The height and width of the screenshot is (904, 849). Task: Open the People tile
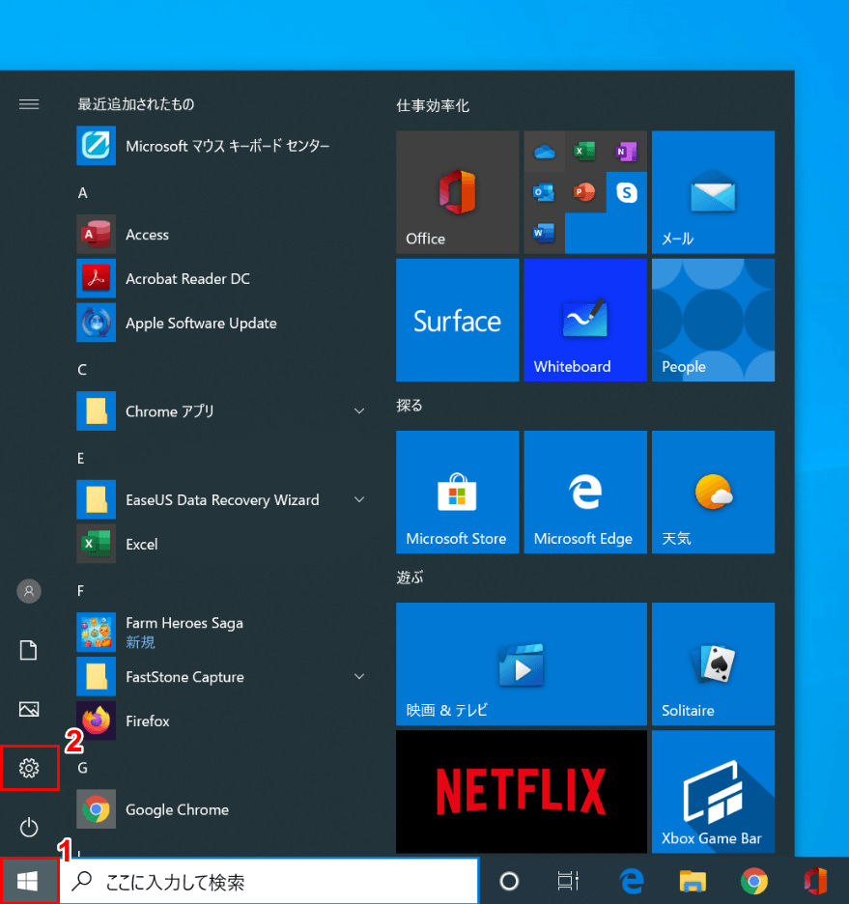[713, 320]
